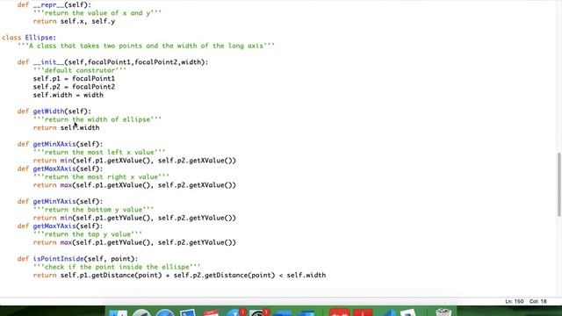Click the 'return the bottom y value' docstring
Screen dimensions: 562x316
(x=93, y=210)
